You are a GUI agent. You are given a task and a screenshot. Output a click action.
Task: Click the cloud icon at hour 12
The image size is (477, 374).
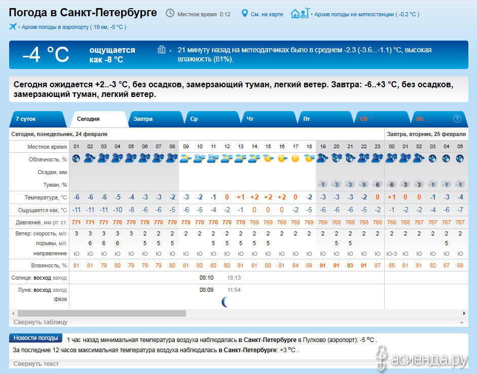[x=227, y=158]
